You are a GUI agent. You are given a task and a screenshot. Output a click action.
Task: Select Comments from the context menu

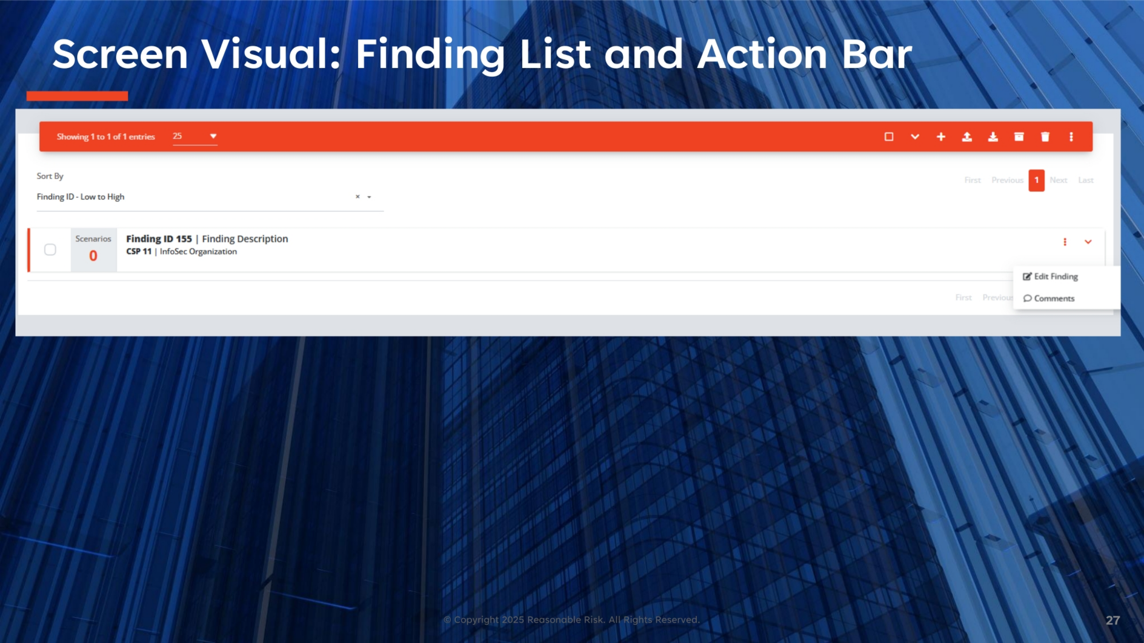pyautogui.click(x=1049, y=298)
